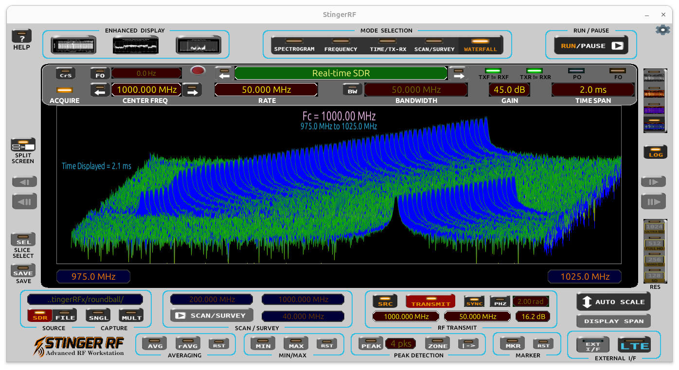Image resolution: width=679 pixels, height=370 pixels.
Task: Select the first Enhanced Display thumbnail
Action: 73,45
